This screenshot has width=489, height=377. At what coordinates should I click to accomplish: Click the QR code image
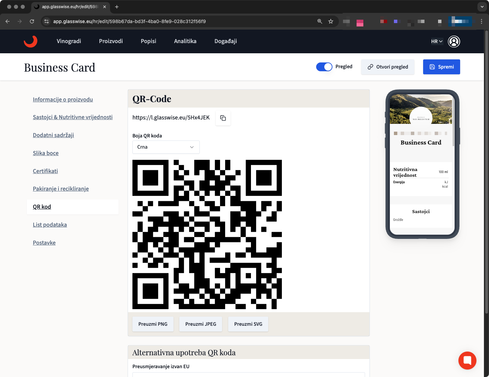[207, 234]
